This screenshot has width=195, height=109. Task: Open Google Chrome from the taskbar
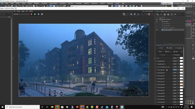(87, 107)
